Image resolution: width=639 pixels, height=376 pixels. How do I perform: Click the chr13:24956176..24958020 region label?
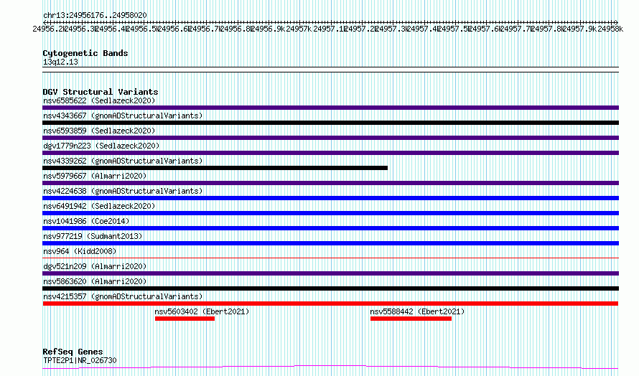95,15
